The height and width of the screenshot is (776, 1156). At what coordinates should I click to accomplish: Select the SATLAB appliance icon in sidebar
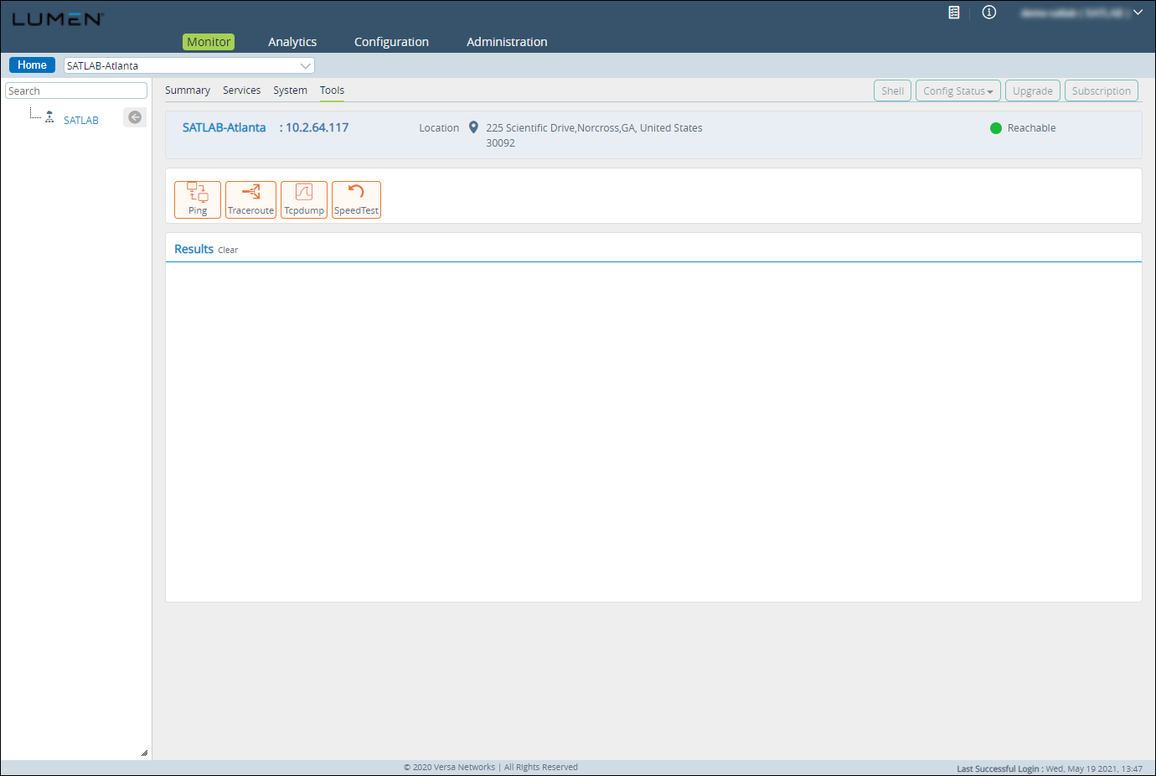49,117
